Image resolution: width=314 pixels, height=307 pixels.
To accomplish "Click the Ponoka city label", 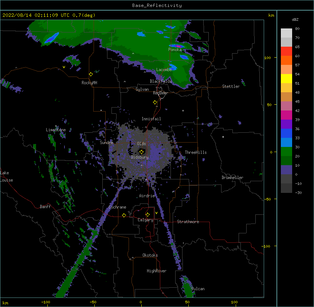I will [175, 50].
